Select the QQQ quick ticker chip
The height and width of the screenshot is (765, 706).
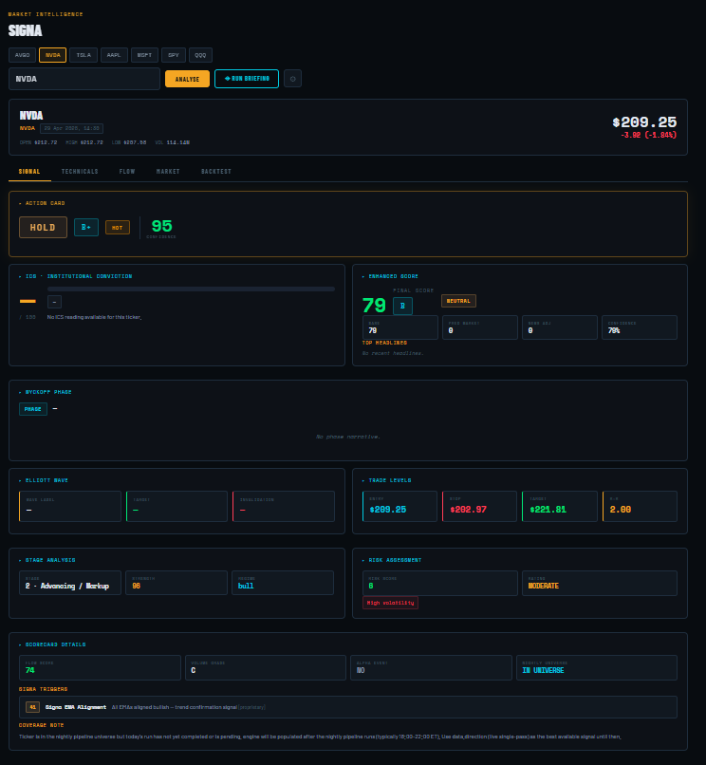point(200,55)
